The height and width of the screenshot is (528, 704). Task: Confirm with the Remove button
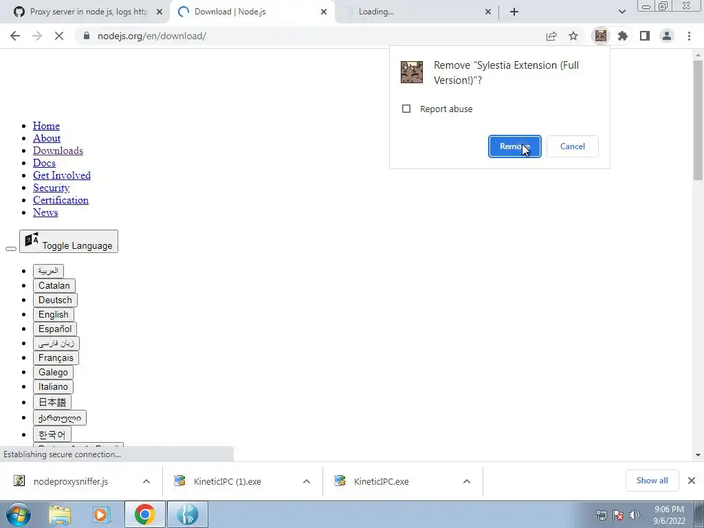point(514,146)
